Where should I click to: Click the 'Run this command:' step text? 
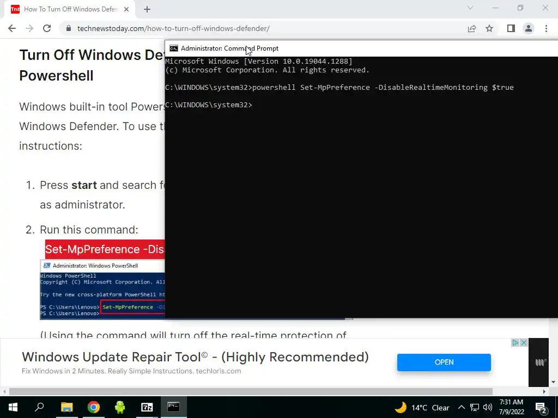pyautogui.click(x=89, y=230)
